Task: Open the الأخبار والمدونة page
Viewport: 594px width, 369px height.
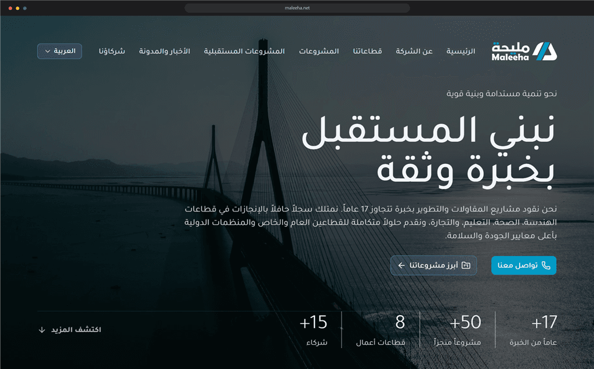Action: click(164, 51)
